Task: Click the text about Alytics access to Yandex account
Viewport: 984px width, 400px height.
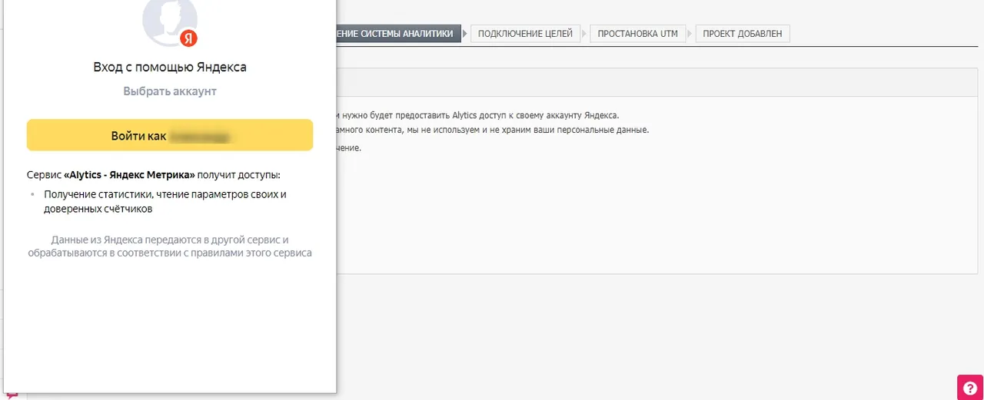Action: click(x=477, y=115)
